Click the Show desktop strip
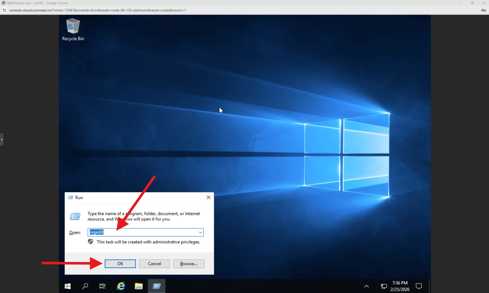 [430, 286]
